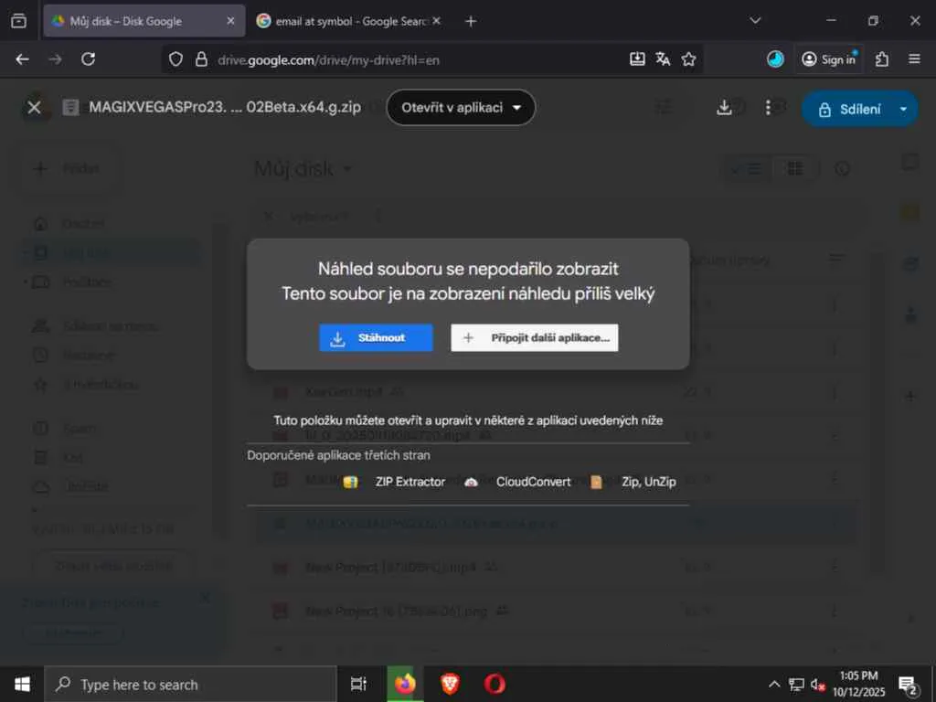
Task: Click the muted volume icon in tray
Action: (x=818, y=685)
